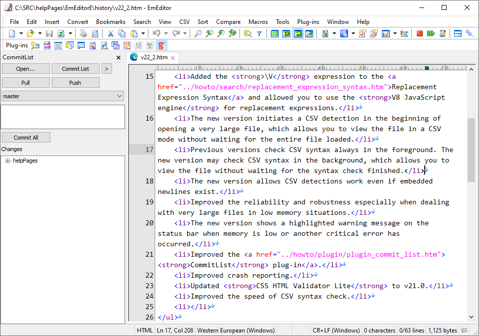Click the macro script scroll icon
The image size is (479, 336).
443,33
